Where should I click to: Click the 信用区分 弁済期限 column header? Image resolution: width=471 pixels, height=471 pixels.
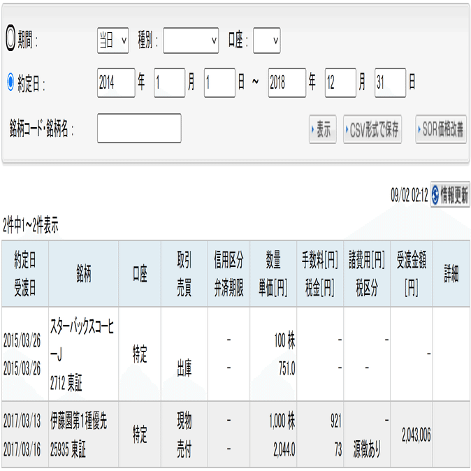pyautogui.click(x=229, y=274)
